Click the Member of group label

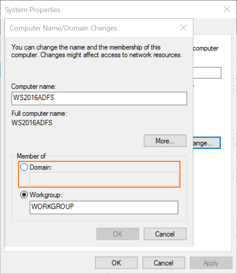coord(31,156)
